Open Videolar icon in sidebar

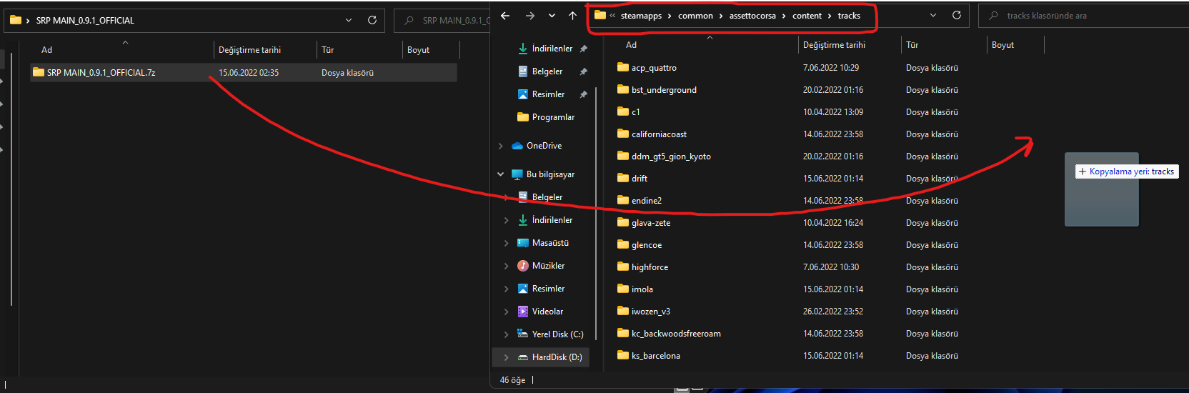(x=523, y=312)
